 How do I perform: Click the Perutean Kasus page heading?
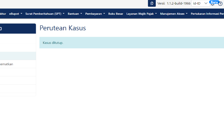63,28
